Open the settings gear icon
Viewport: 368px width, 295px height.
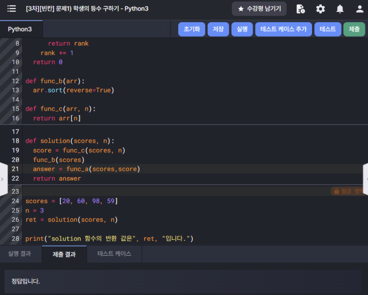320,9
